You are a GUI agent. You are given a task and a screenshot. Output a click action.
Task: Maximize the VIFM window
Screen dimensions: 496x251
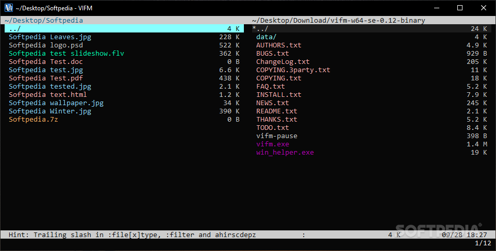point(460,8)
